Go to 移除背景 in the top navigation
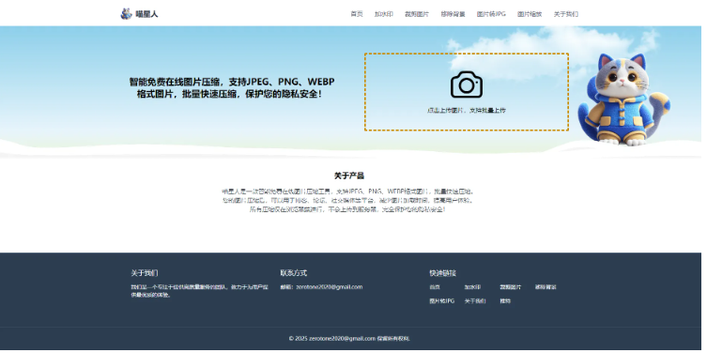Viewport: 707px width, 353px height. 453,14
